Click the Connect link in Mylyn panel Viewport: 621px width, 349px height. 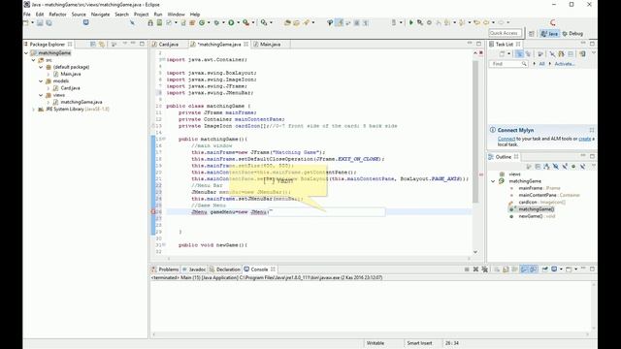507,139
